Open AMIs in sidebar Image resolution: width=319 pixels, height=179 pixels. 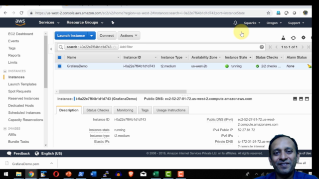pos(12,135)
